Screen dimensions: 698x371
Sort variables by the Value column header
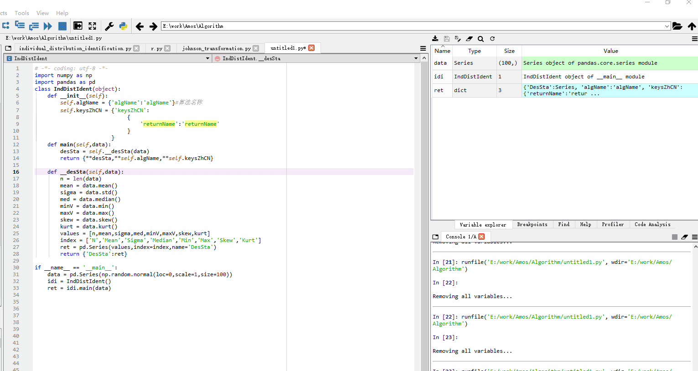(x=610, y=51)
